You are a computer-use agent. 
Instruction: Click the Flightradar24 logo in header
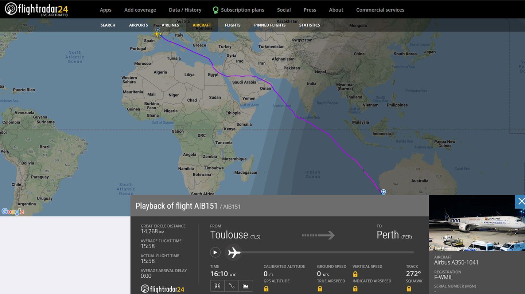coord(36,9)
